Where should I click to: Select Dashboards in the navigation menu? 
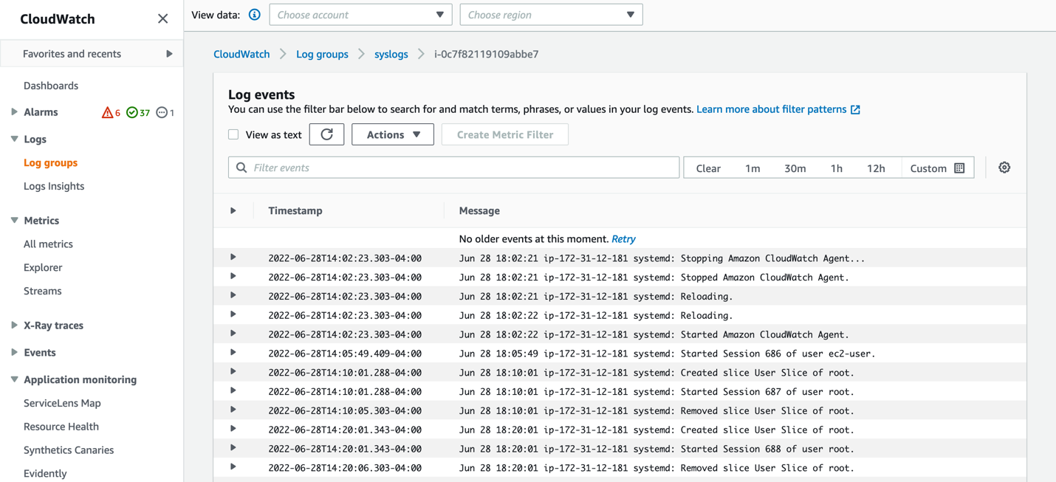click(51, 85)
